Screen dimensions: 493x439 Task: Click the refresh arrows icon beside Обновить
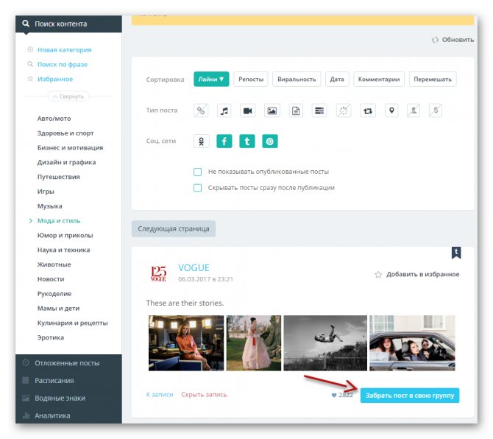point(435,40)
